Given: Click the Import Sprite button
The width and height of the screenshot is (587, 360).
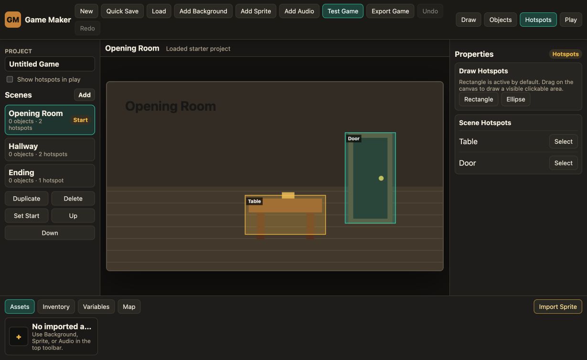Looking at the screenshot, I should [x=558, y=307].
